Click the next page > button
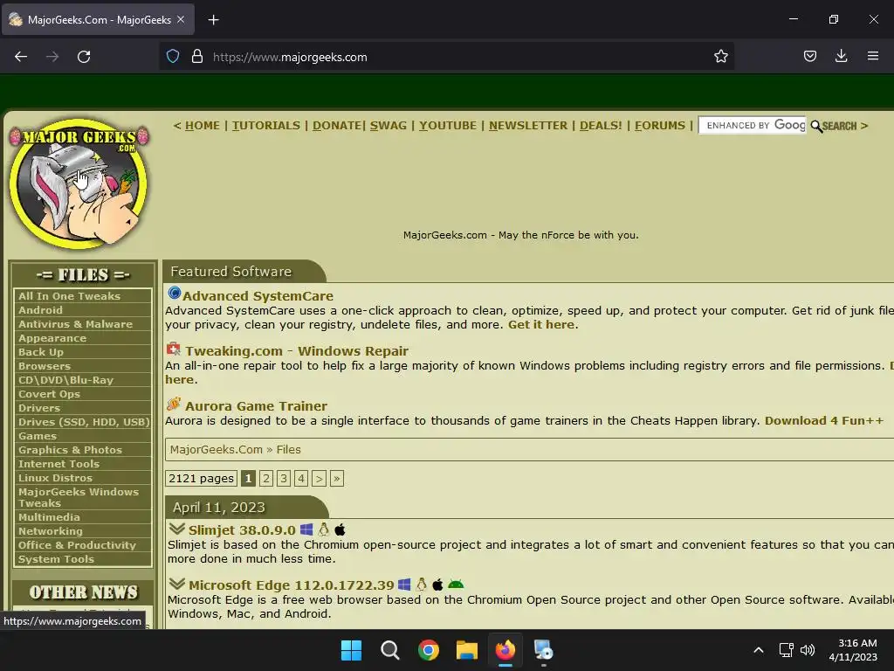This screenshot has width=894, height=671. [320, 478]
